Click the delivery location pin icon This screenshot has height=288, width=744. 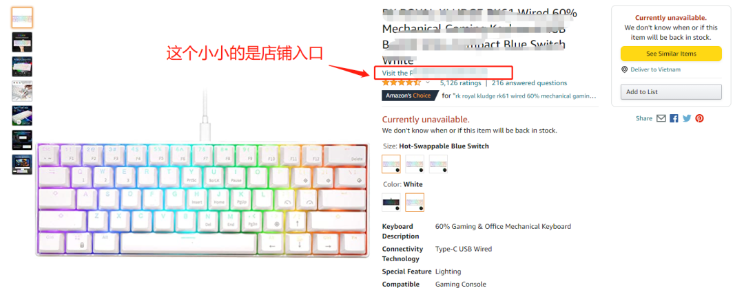[624, 69]
